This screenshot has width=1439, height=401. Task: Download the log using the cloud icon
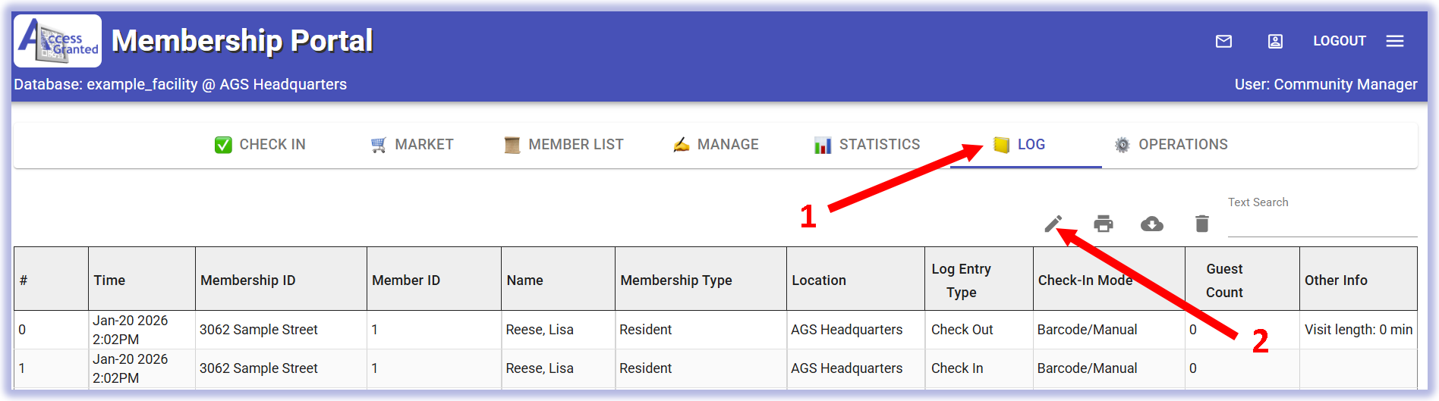(1151, 224)
